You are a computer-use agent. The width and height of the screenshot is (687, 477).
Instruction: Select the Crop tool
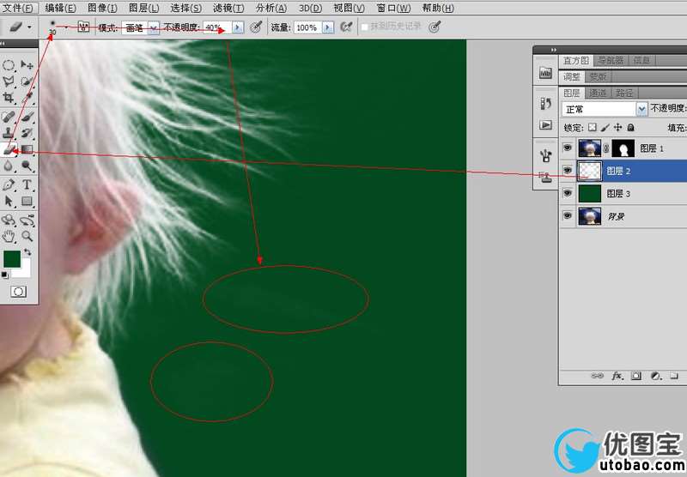pyautogui.click(x=9, y=97)
